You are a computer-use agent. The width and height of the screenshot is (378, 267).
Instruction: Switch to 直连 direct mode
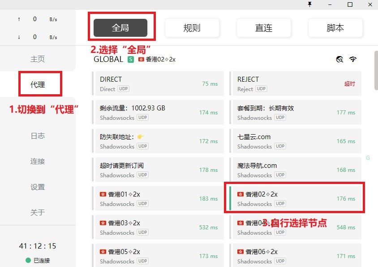264,28
